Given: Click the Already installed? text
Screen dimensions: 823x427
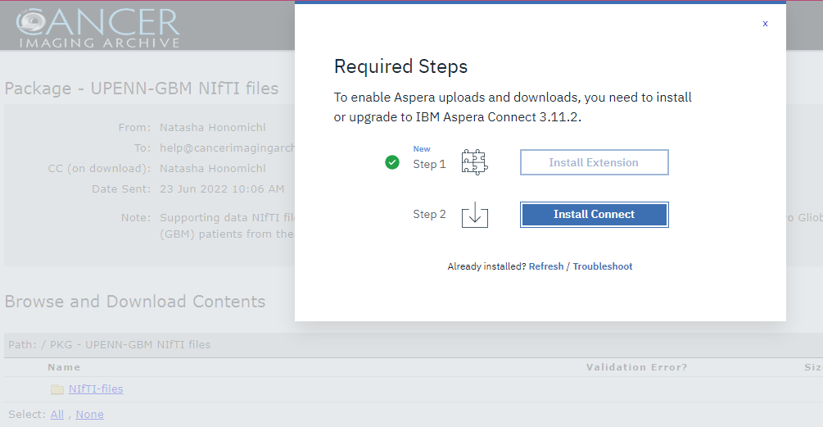Looking at the screenshot, I should (486, 266).
